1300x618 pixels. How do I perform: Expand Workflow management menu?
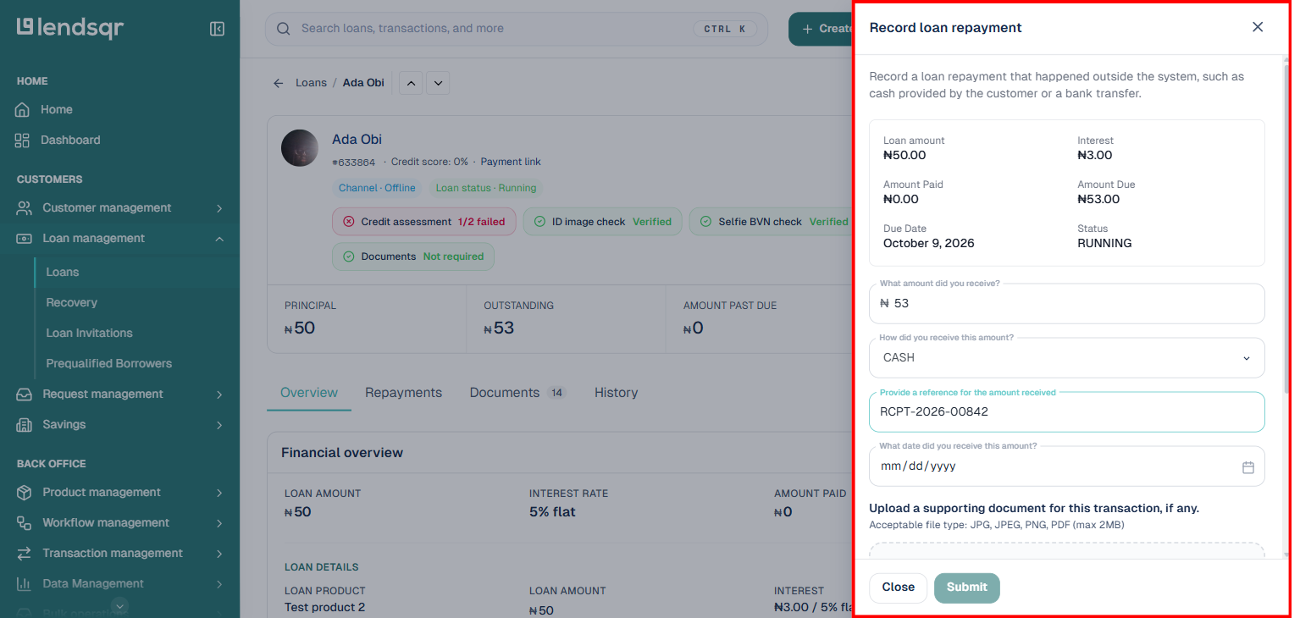point(219,523)
